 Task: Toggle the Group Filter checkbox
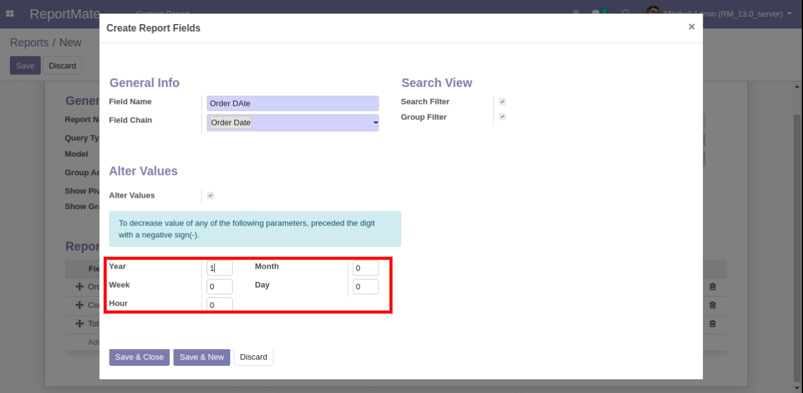[x=502, y=117]
